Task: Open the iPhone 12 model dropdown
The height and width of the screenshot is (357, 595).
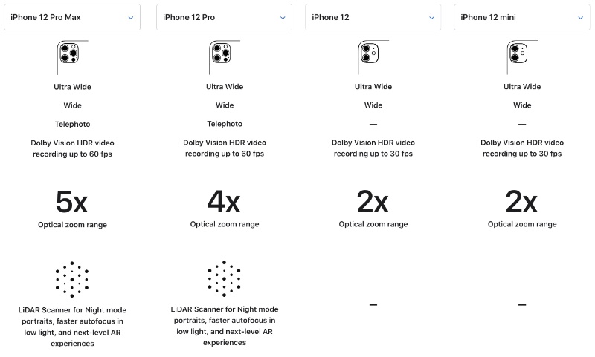Action: pyautogui.click(x=373, y=17)
